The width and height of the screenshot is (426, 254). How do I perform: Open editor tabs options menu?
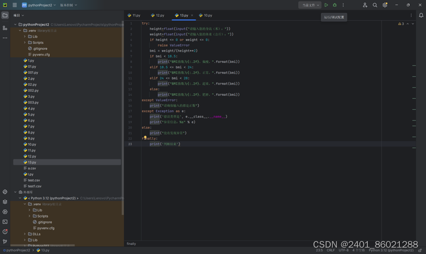click(x=411, y=15)
